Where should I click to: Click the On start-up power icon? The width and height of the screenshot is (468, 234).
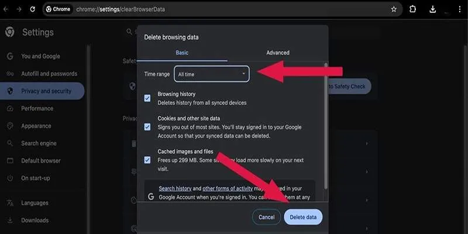click(x=10, y=178)
